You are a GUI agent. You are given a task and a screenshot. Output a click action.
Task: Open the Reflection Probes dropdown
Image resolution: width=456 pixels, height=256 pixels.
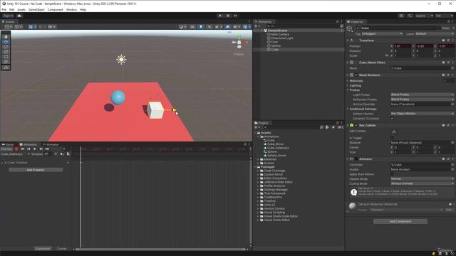point(422,100)
